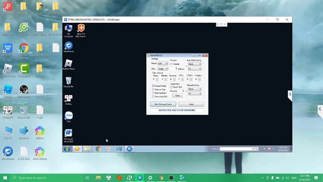Viewport: 323px width, 182px height.
Task: Open the notification center on local taskbar
Action: [x=316, y=177]
